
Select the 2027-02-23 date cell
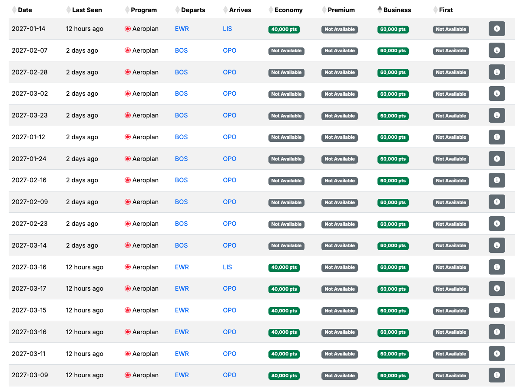click(30, 224)
